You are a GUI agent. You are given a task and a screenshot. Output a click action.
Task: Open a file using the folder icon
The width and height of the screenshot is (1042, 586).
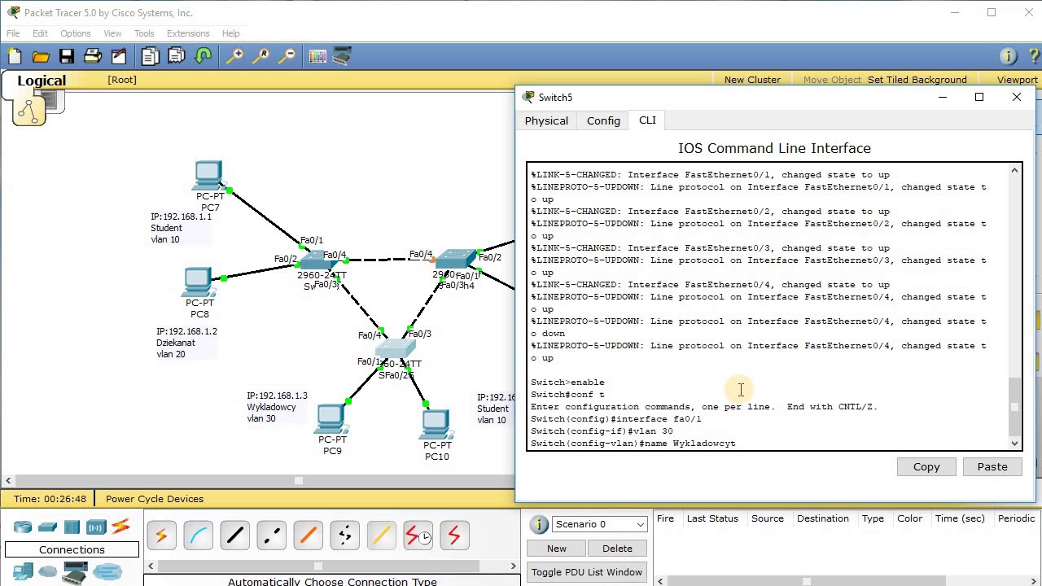tap(41, 56)
